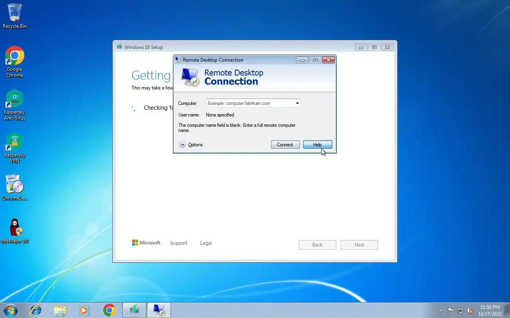Open Windows Explorer from the taskbar

[60, 310]
